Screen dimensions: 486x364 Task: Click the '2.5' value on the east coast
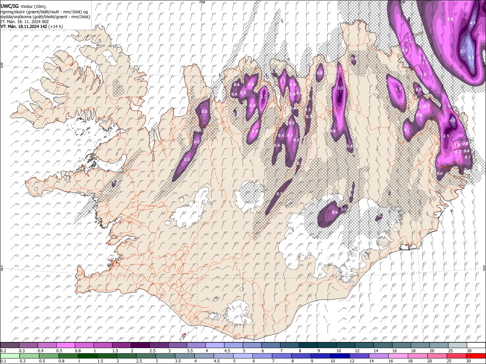(x=446, y=136)
